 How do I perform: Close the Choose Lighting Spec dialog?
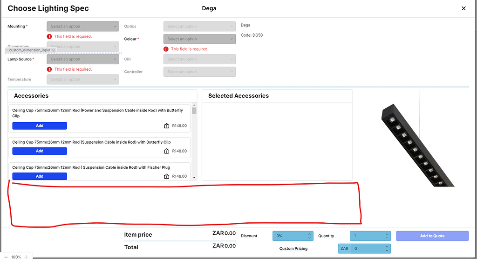pos(463,8)
